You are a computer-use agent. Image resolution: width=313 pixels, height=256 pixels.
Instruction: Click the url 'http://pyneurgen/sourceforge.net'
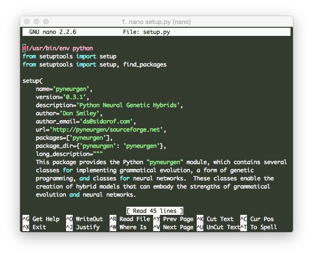[x=106, y=130]
